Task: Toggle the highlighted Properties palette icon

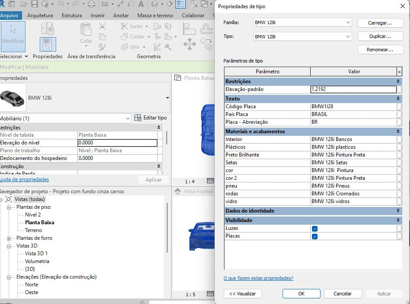Action: 48,44
